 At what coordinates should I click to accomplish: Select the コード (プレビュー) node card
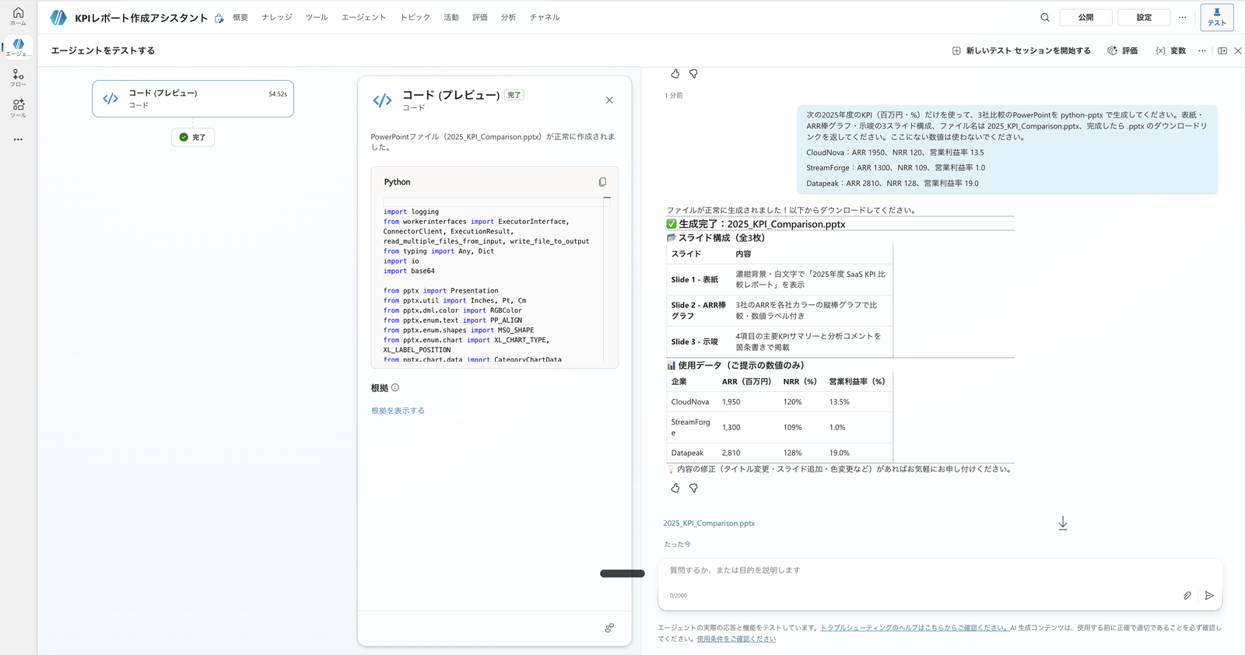point(193,99)
